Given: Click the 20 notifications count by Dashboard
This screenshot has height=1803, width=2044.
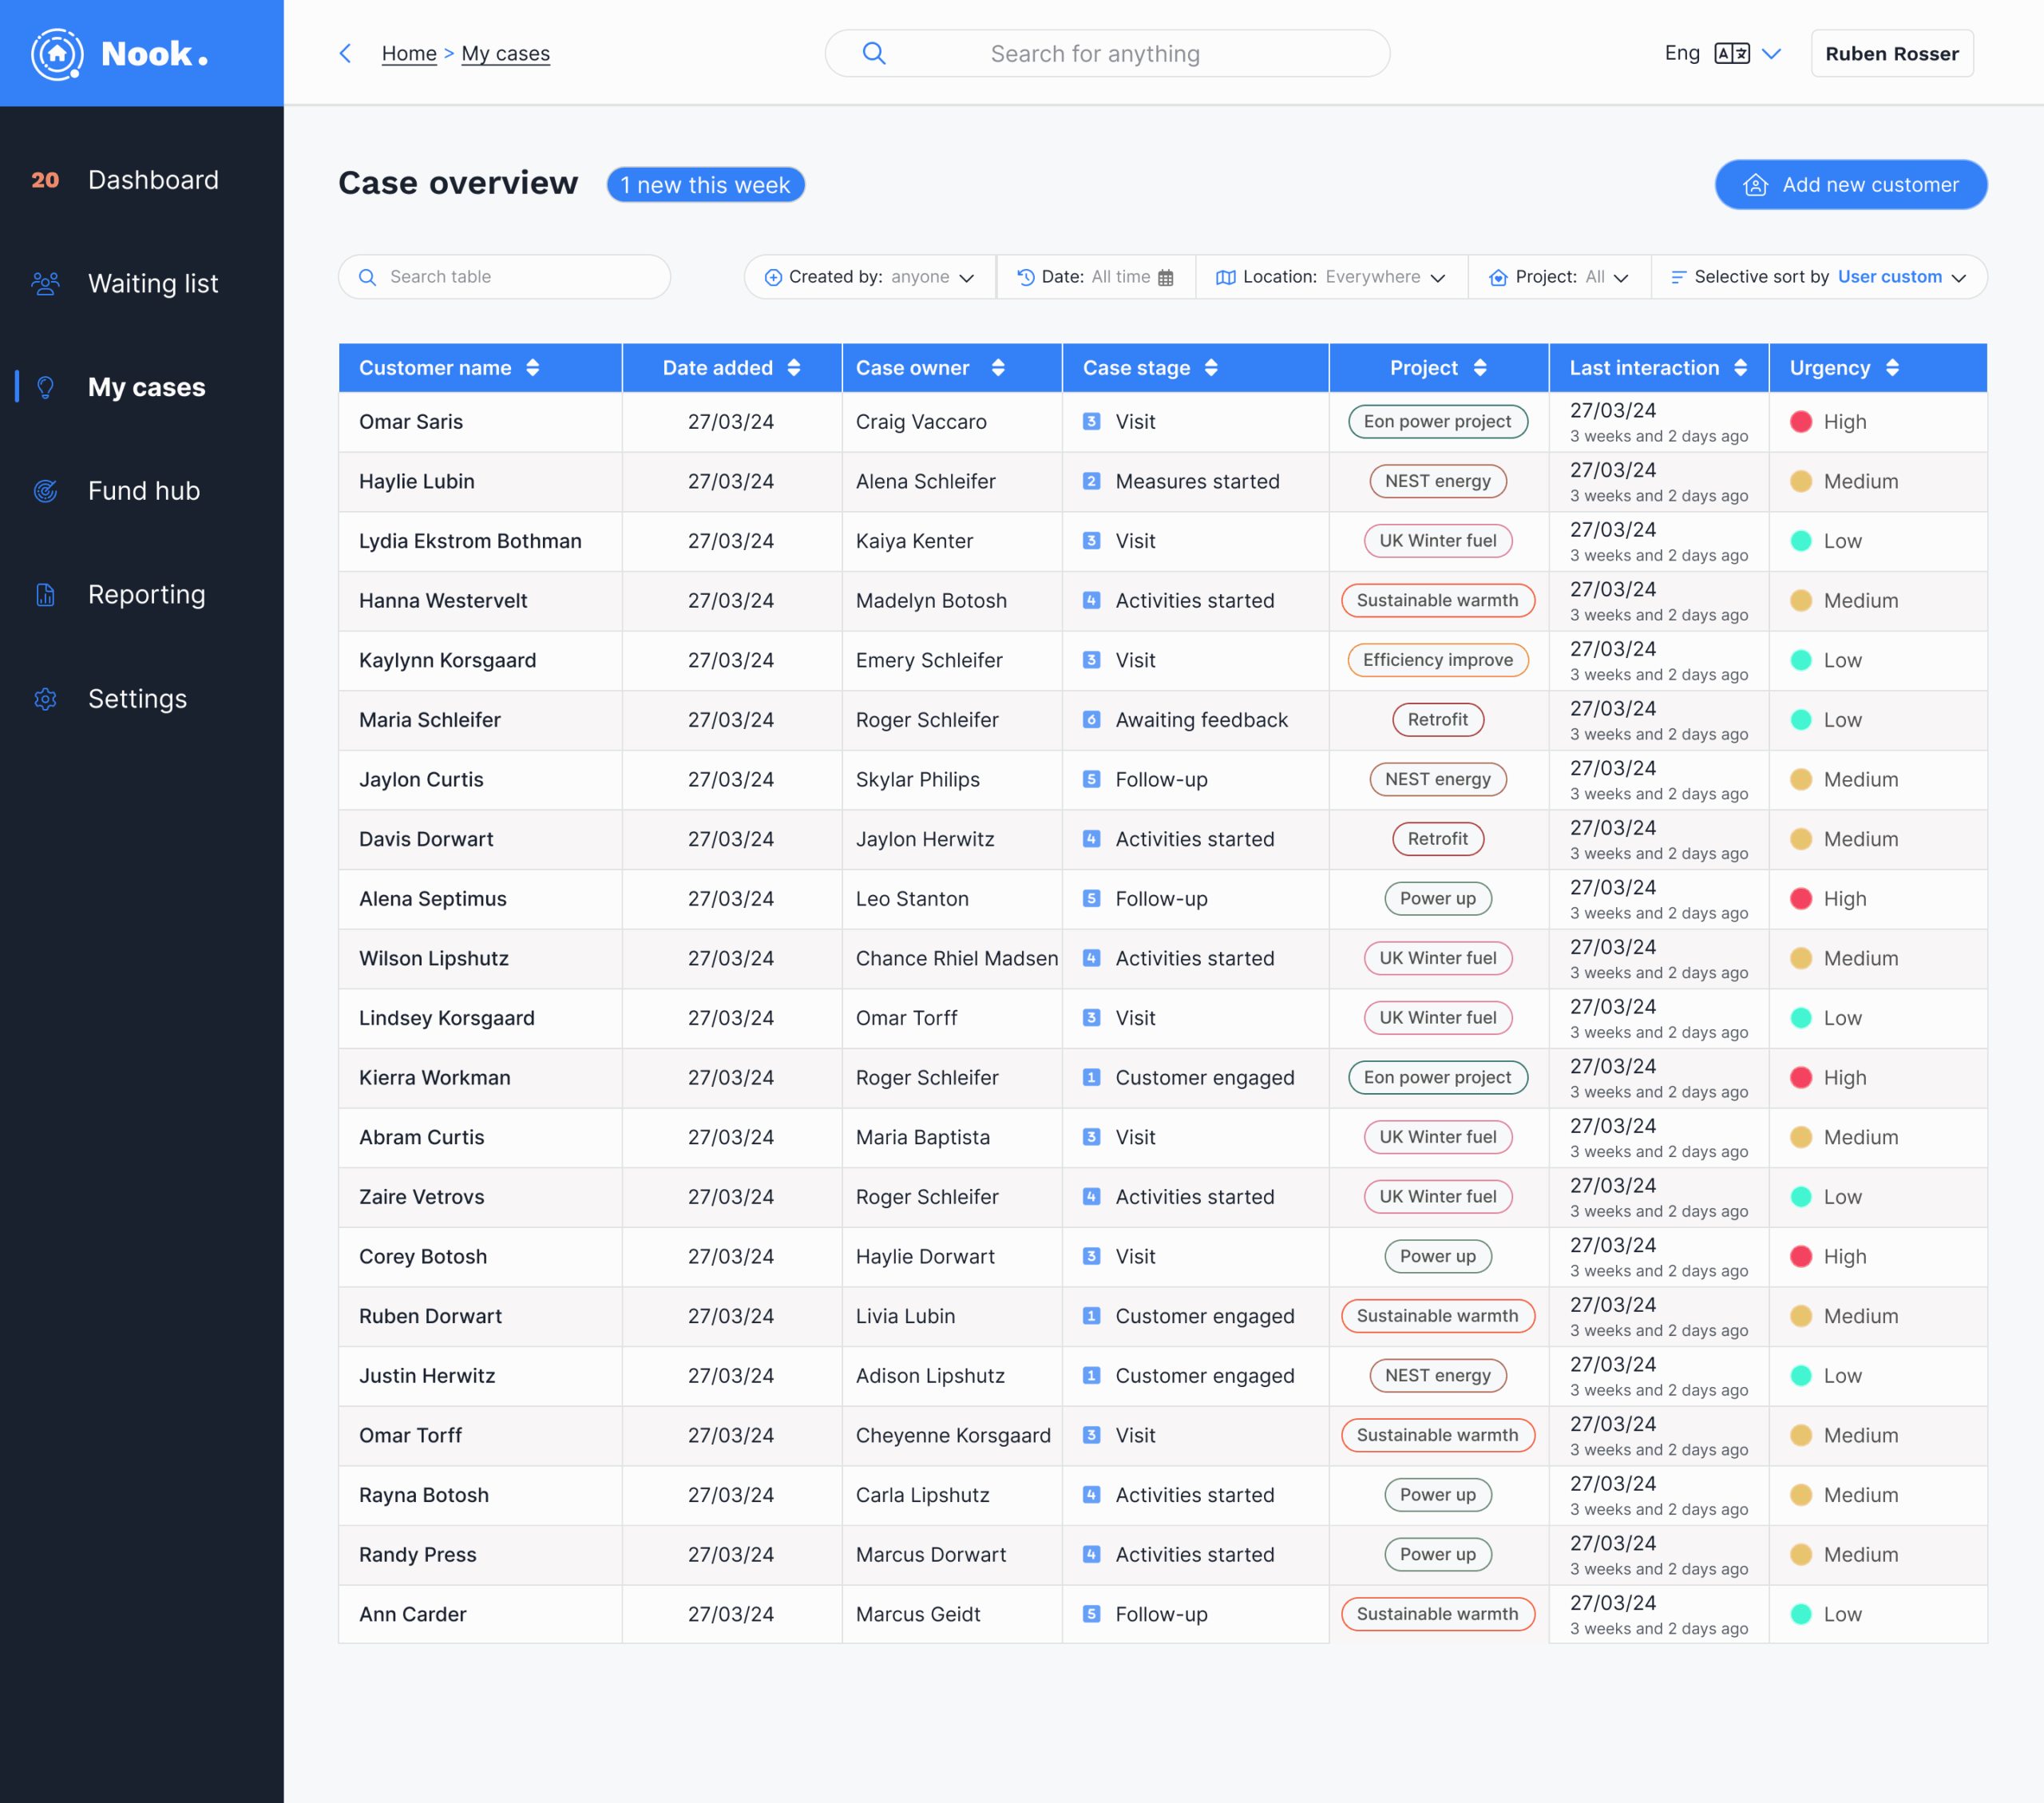Looking at the screenshot, I should pyautogui.click(x=45, y=180).
